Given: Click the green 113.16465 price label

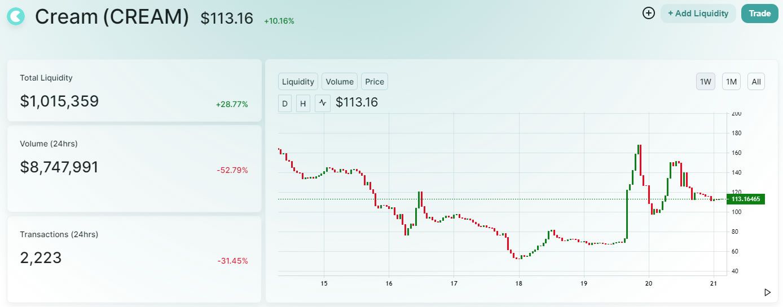Looking at the screenshot, I should [745, 199].
